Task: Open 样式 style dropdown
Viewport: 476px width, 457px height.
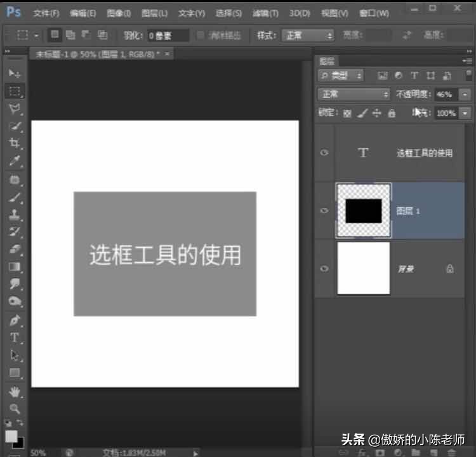Action: (x=308, y=35)
